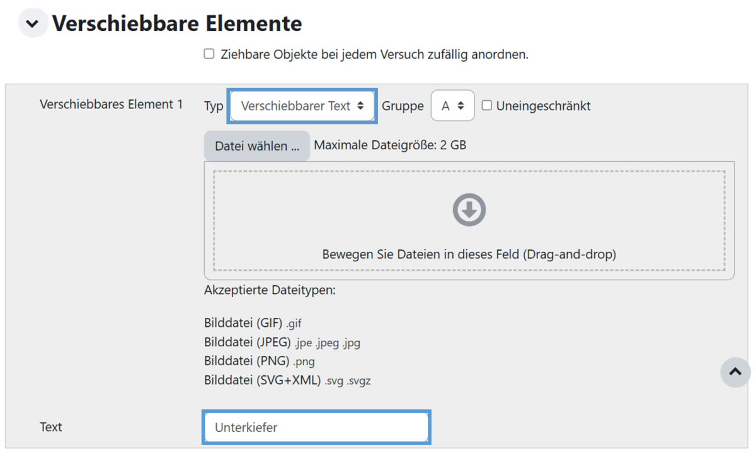Click the download arrow icon in drop zone
The height and width of the screenshot is (454, 756).
[x=469, y=210]
